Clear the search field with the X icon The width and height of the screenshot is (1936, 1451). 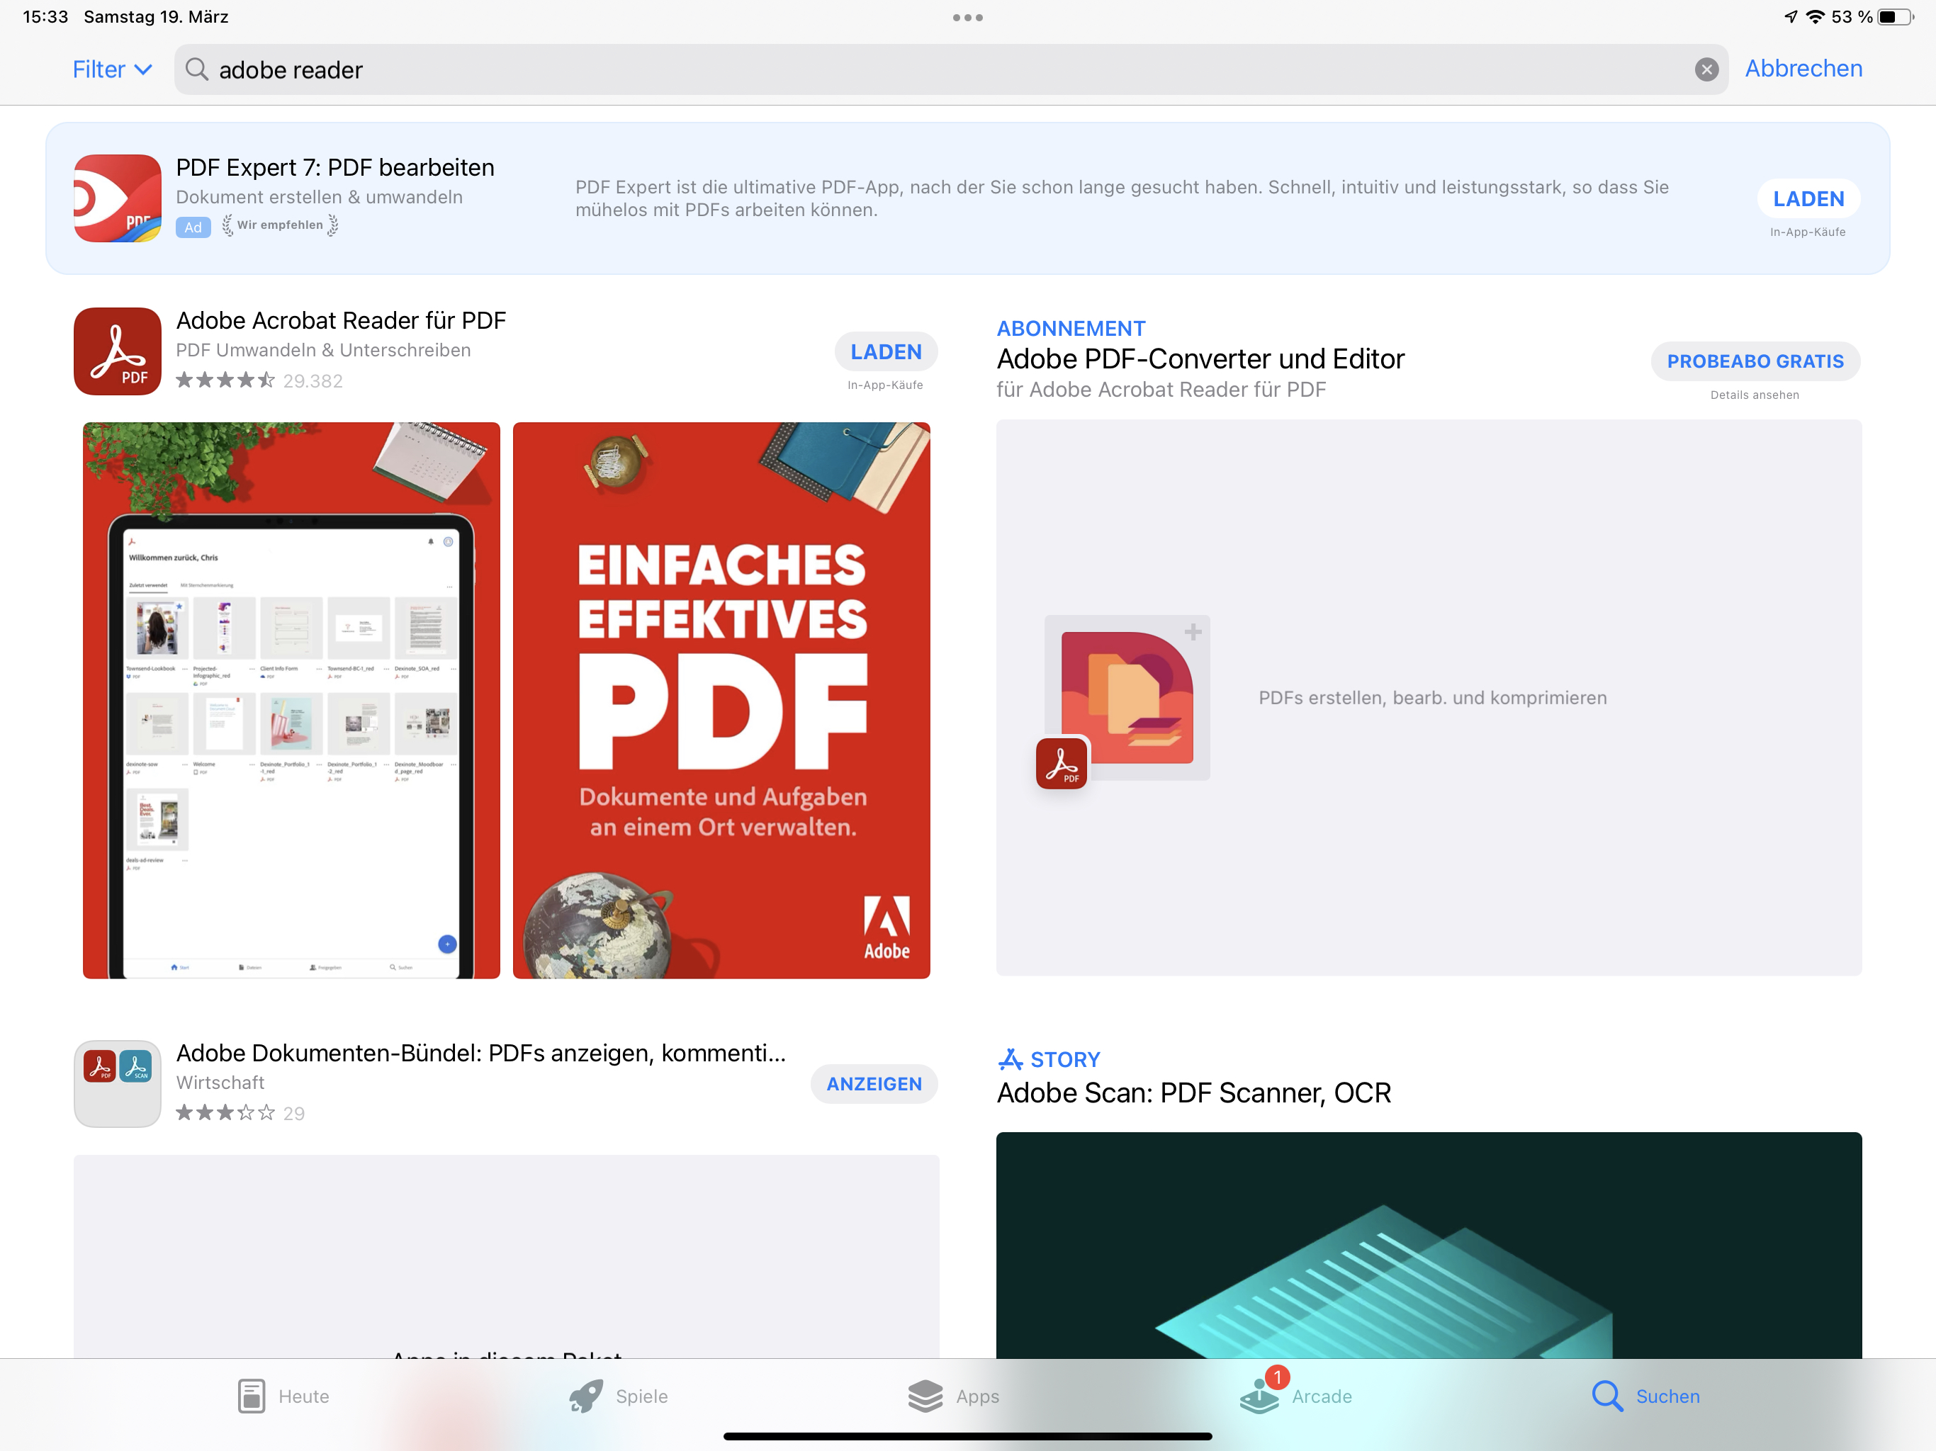click(x=1706, y=70)
